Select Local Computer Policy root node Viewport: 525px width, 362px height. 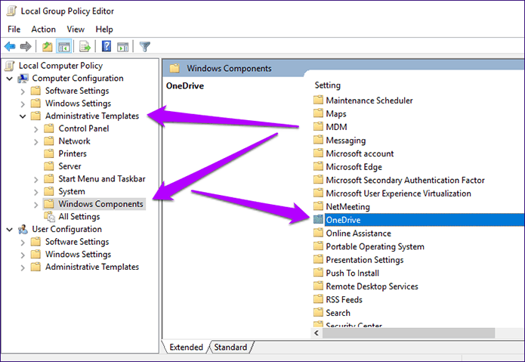point(60,66)
